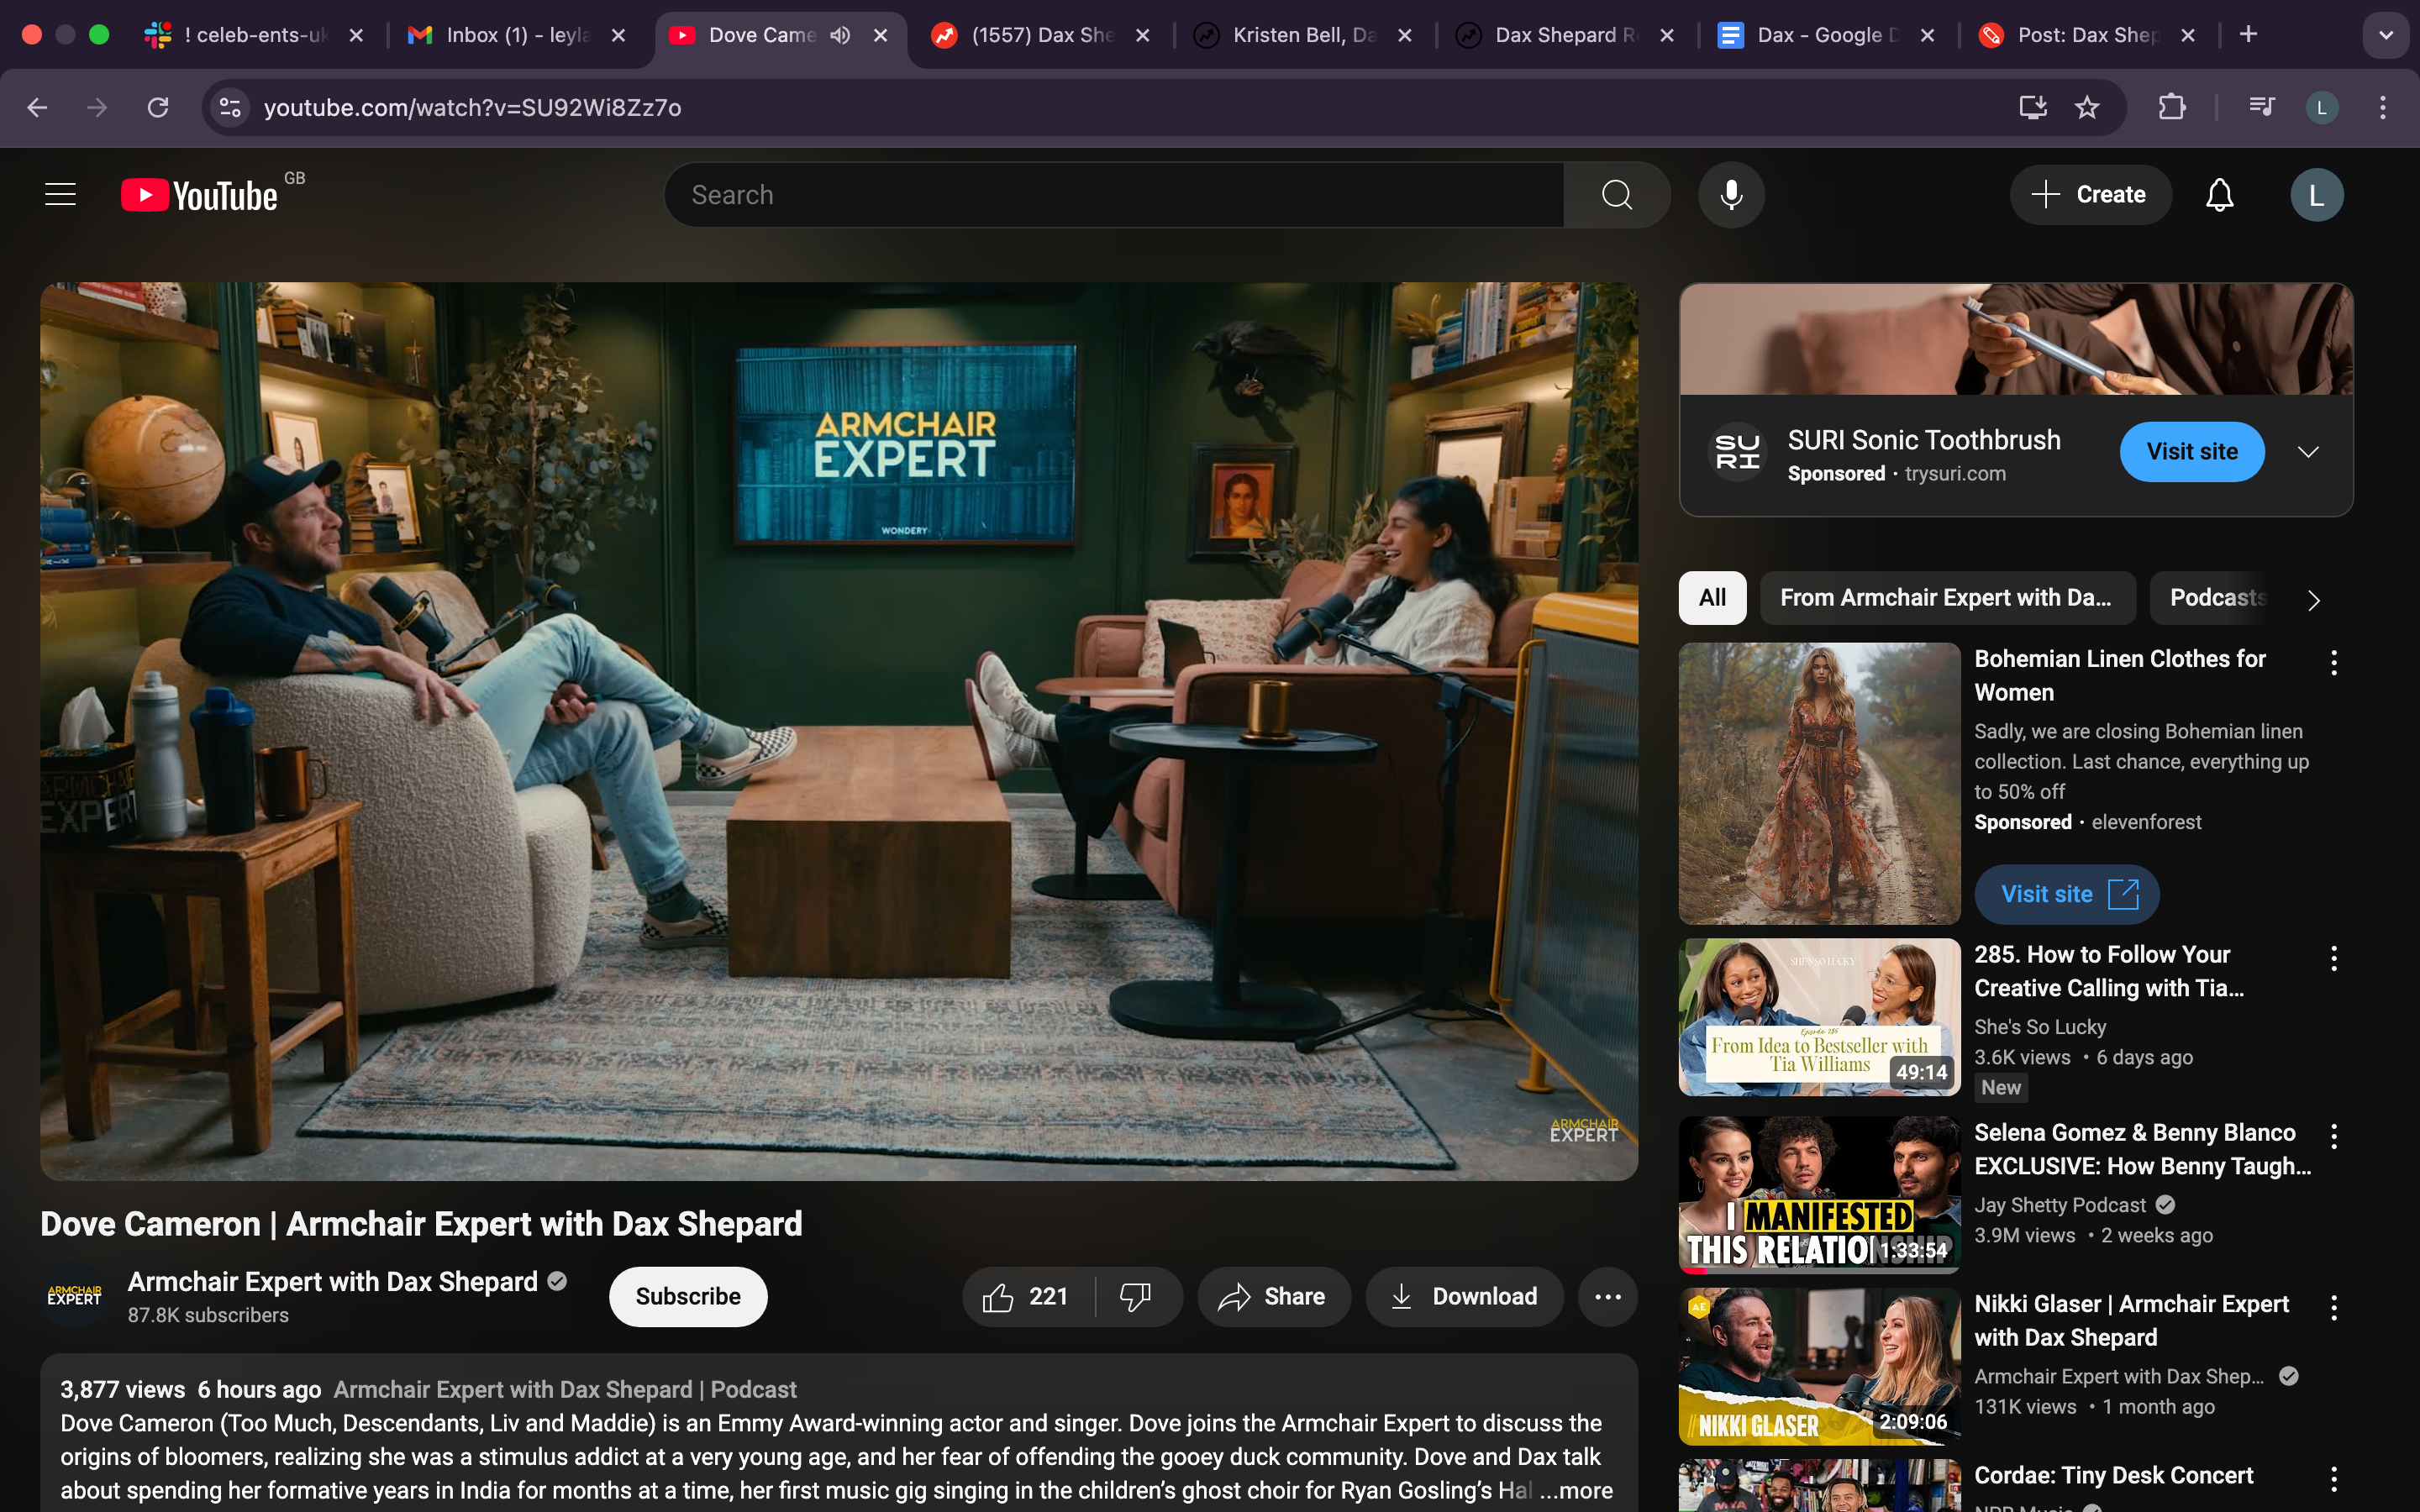2420x1512 pixels.
Task: Download this video
Action: tap(1464, 1297)
